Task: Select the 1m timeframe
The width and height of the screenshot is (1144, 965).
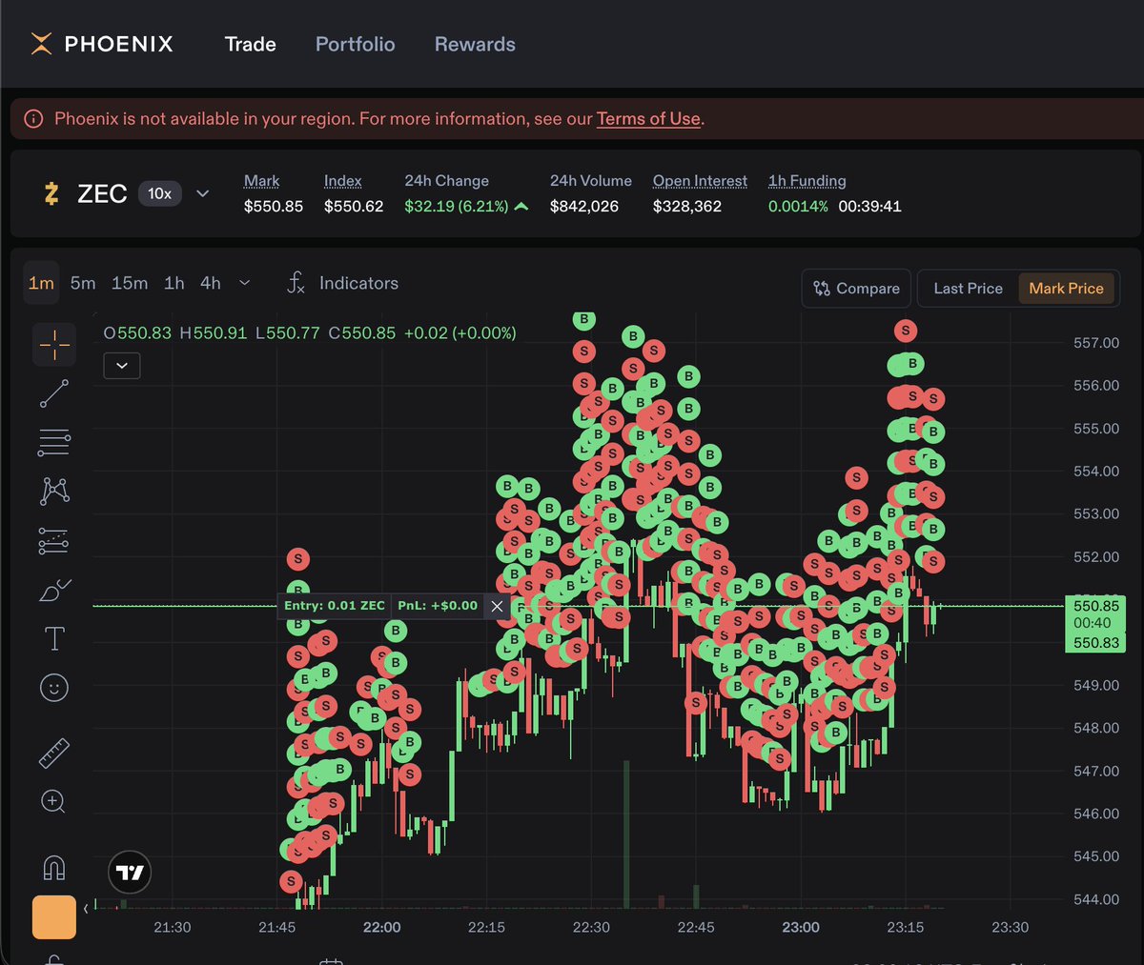Action: (41, 283)
